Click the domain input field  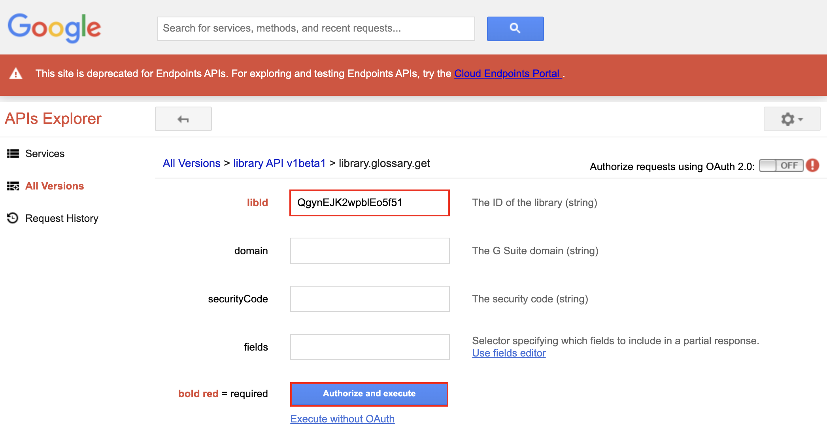[x=370, y=251]
